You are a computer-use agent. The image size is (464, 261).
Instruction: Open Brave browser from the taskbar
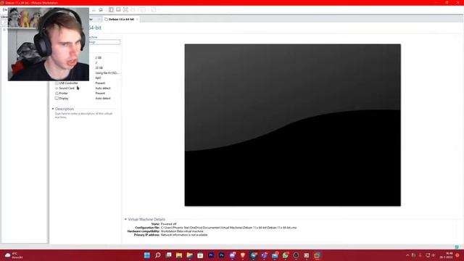[243, 255]
